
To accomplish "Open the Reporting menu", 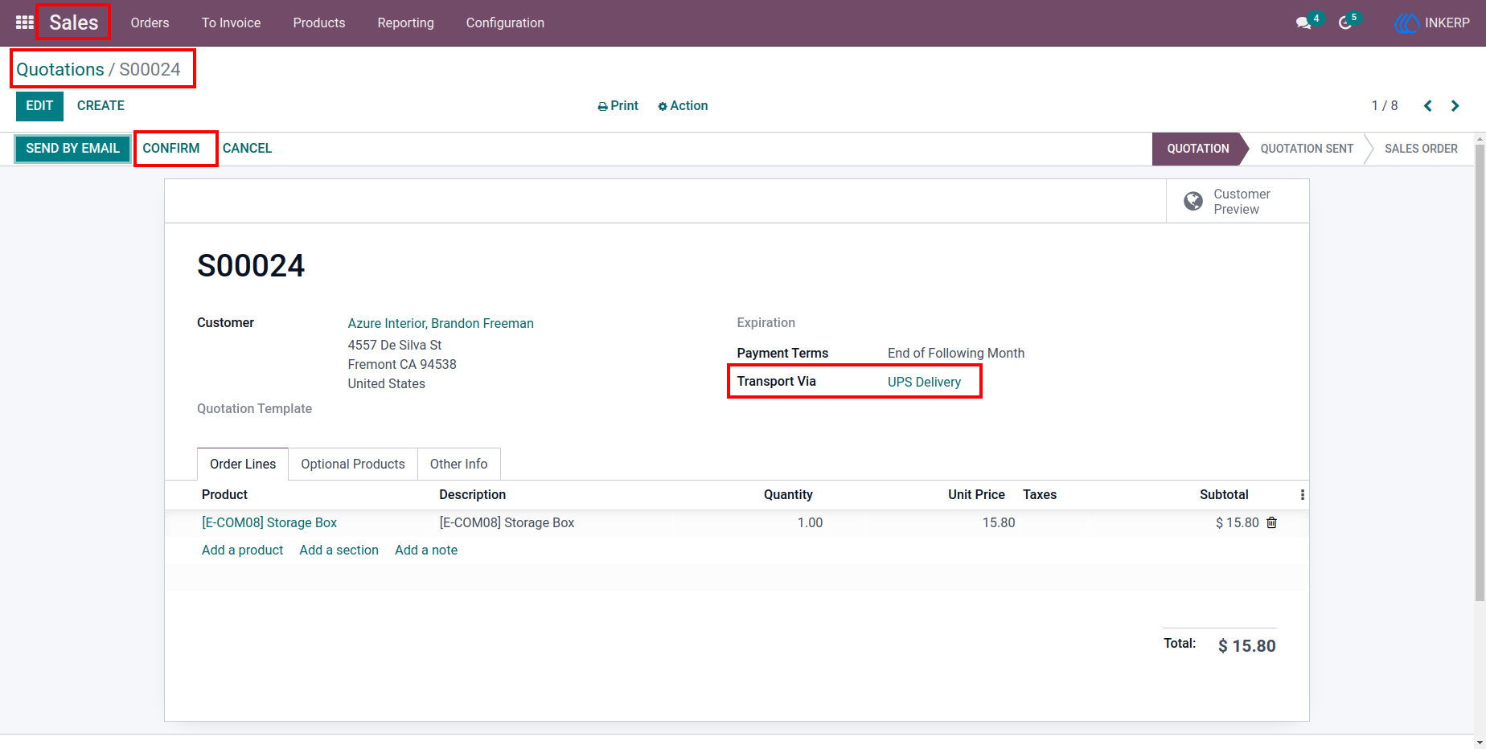I will click(x=406, y=23).
